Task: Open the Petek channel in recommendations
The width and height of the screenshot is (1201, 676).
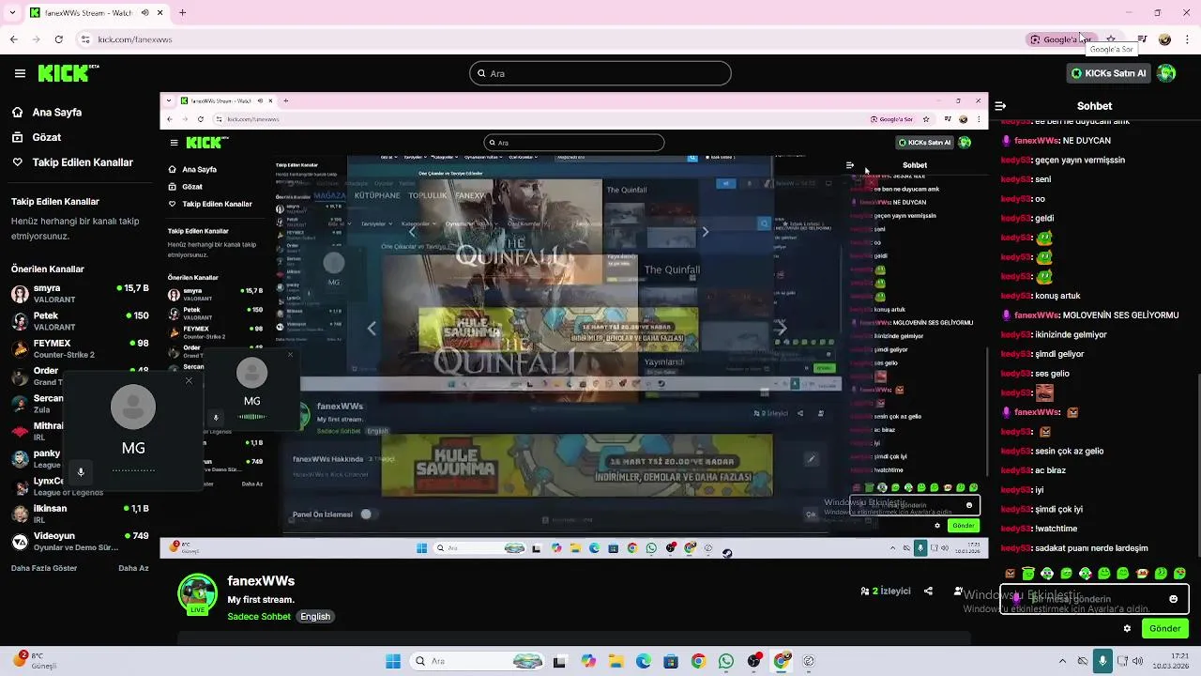Action: tap(80, 321)
